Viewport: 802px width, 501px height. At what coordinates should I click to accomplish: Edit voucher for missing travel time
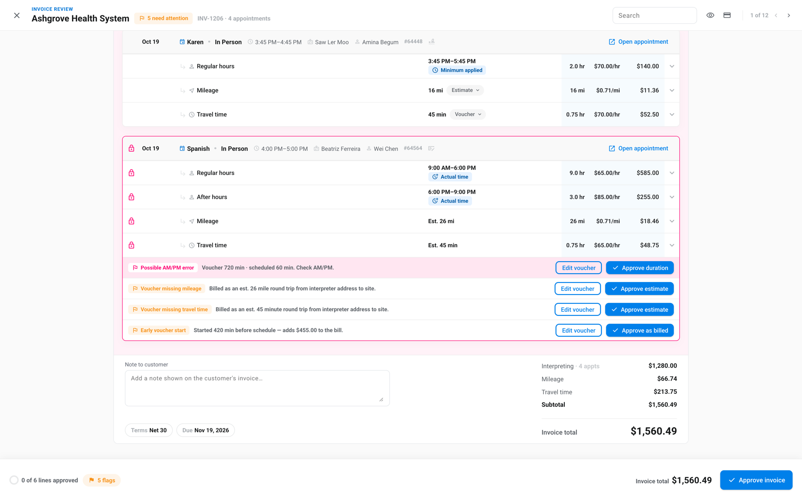coord(577,309)
